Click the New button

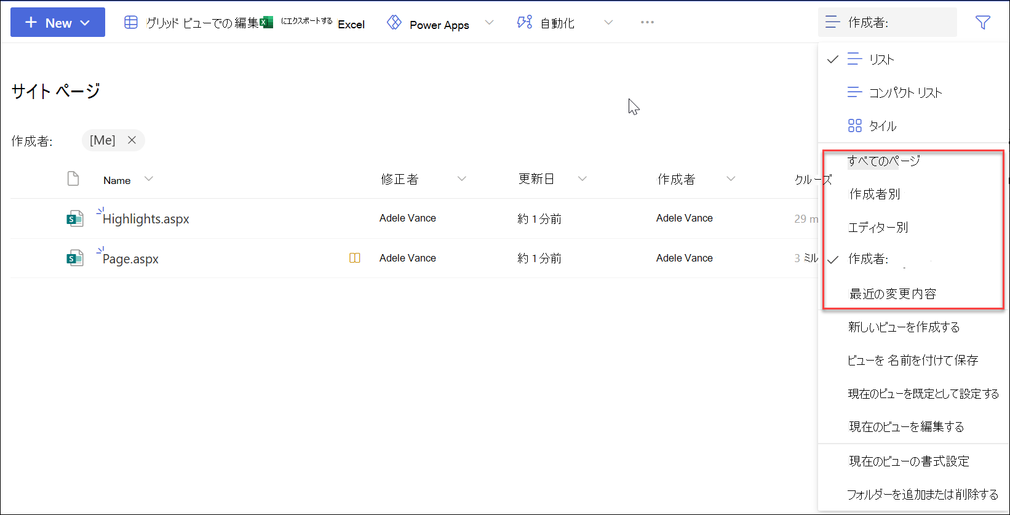pos(58,23)
